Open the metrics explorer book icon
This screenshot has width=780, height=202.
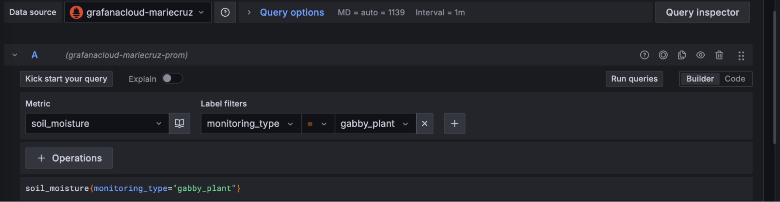[179, 123]
